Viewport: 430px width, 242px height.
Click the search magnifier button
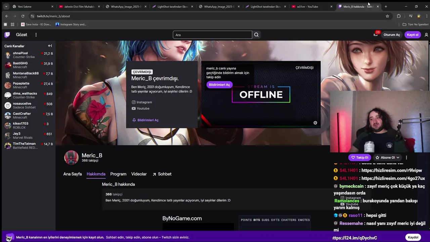click(256, 35)
